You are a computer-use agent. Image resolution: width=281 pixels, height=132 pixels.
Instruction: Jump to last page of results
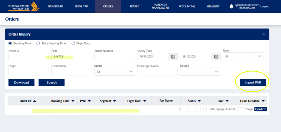click(x=203, y=109)
